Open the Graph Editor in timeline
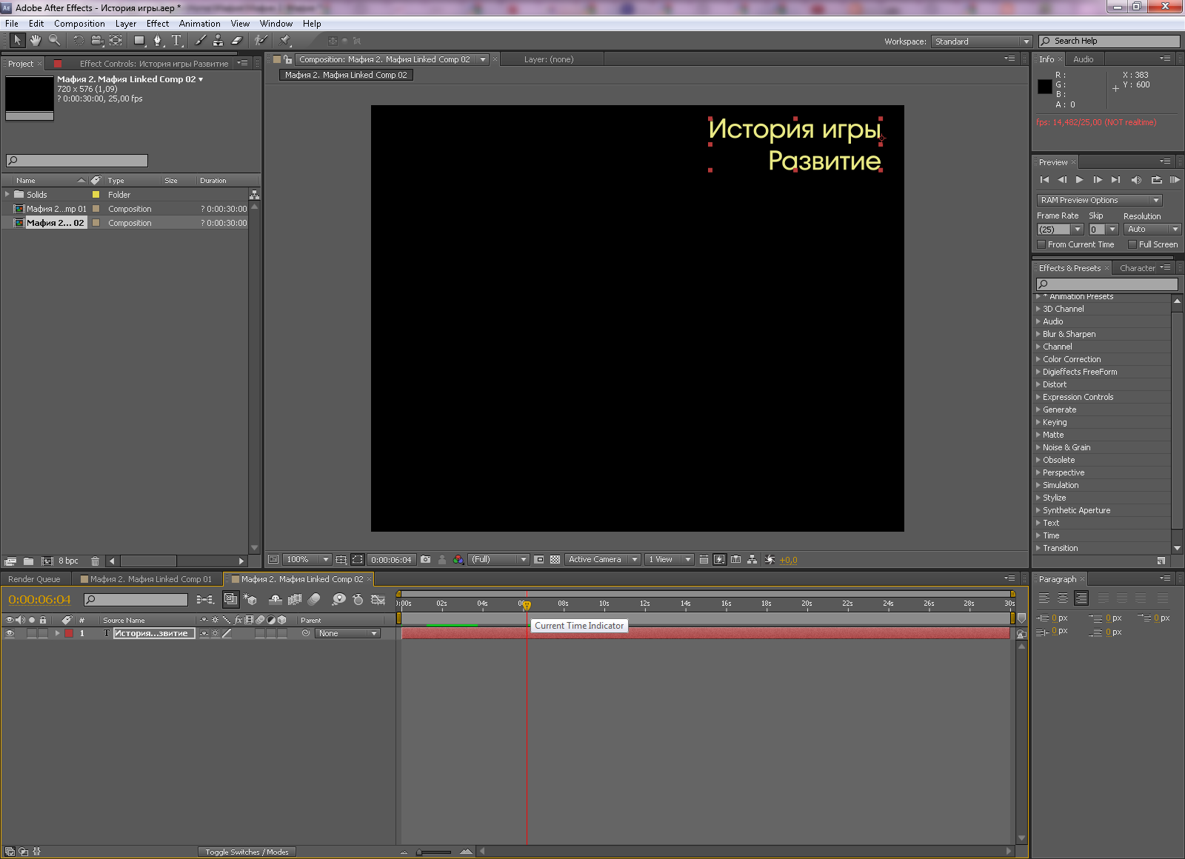 (378, 599)
